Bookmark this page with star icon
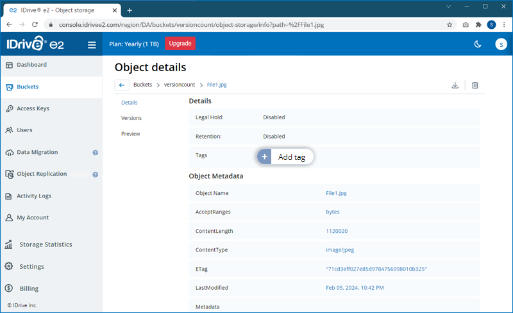Screen dimensions: 513x313 pos(450,24)
